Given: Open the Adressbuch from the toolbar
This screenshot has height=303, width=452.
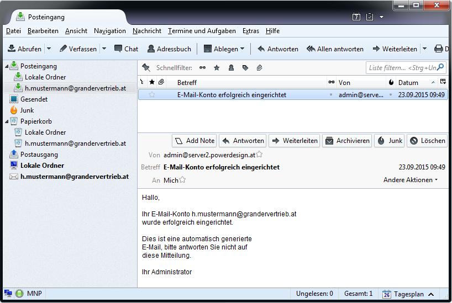Looking at the screenshot, I should point(169,49).
